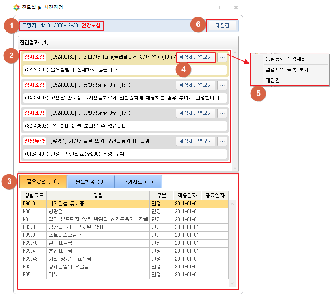Open 상세내역보기 for 1일 최대 2T item

point(196,113)
